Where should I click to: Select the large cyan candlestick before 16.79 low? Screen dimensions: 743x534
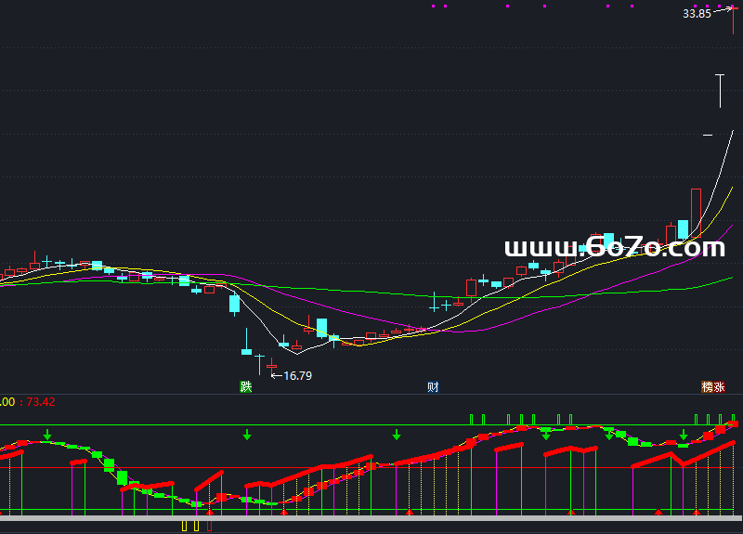(x=234, y=304)
